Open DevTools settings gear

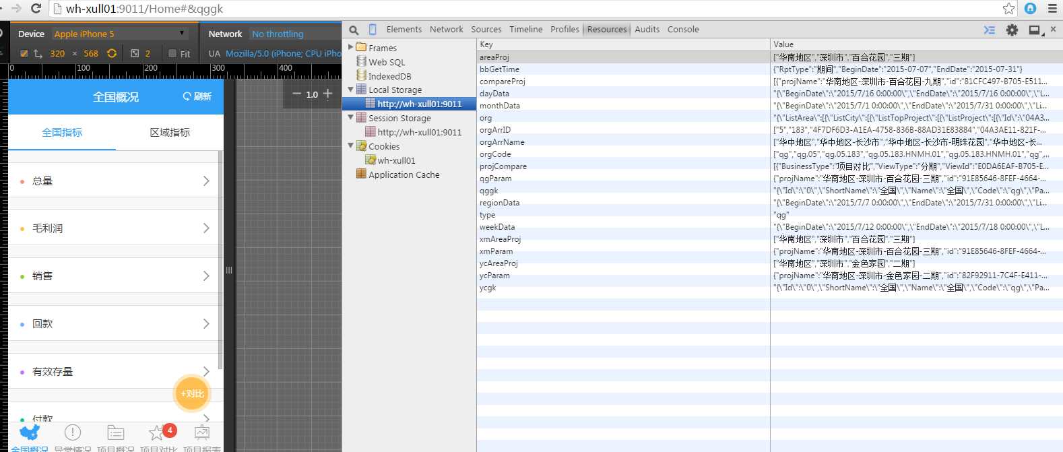1012,30
